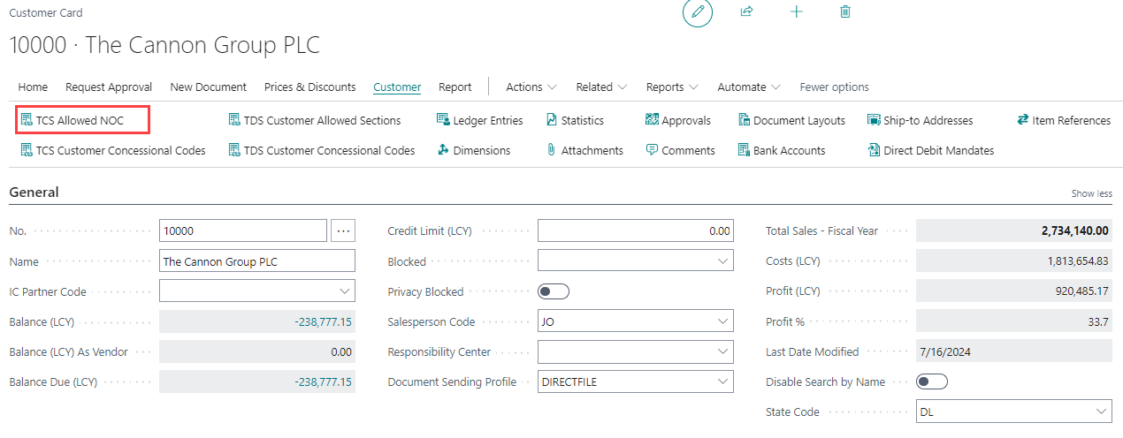This screenshot has height=438, width=1123.
Task: Switch to the Home tab
Action: click(33, 87)
